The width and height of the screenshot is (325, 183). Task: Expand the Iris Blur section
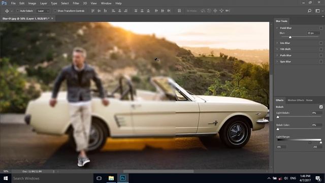pos(277,43)
